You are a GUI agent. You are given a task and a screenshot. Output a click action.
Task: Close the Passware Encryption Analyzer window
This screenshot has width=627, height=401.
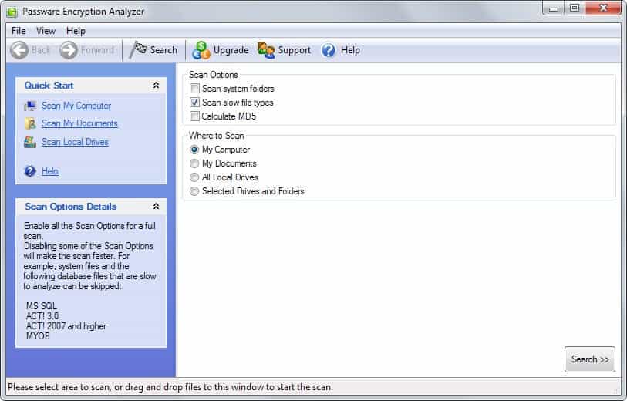coord(603,8)
